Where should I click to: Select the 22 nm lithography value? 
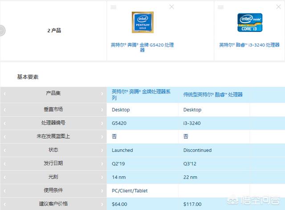(190, 177)
